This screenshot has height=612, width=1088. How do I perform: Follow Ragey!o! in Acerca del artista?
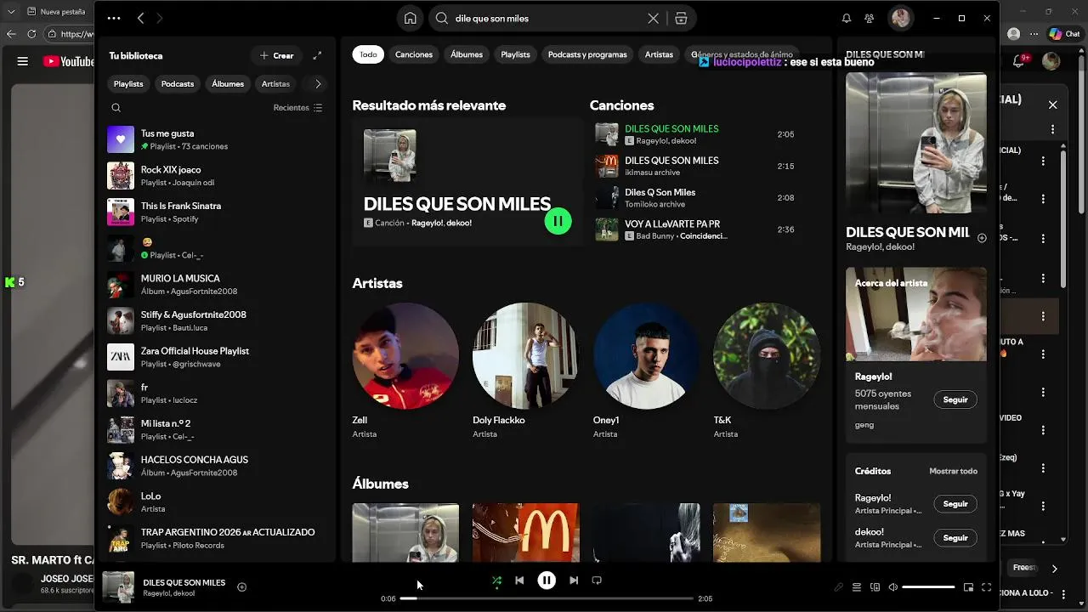(x=955, y=399)
